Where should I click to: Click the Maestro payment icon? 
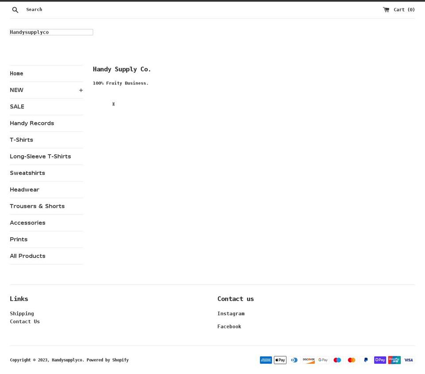click(337, 360)
